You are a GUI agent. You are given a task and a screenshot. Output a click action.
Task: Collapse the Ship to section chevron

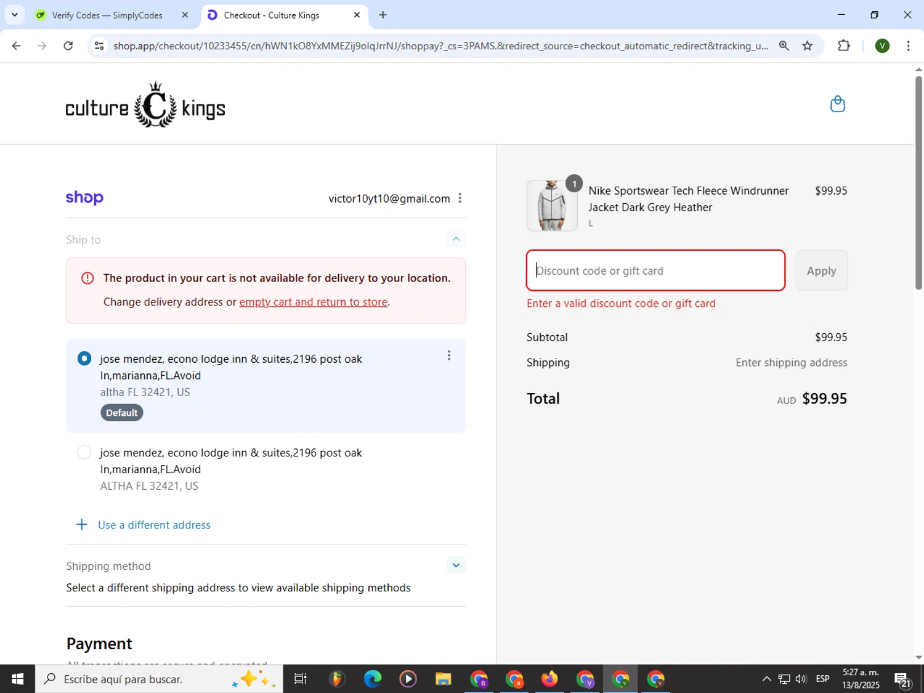[455, 239]
